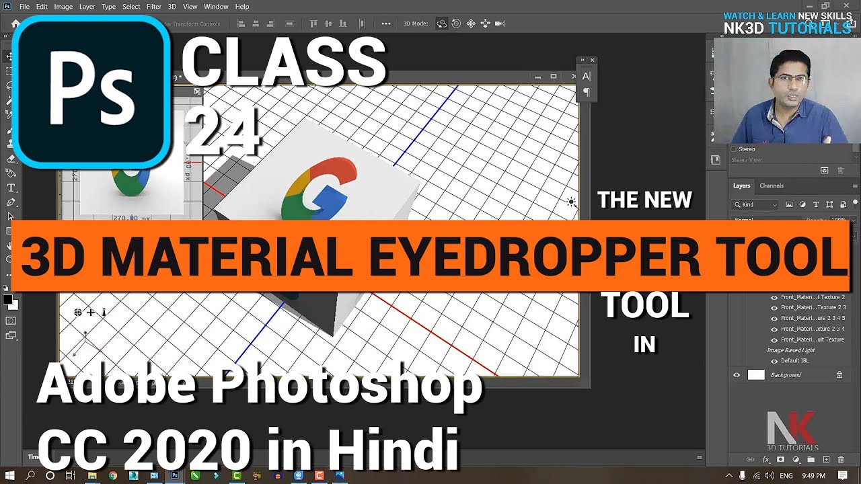Select the 3D Material Drop tool
Image resolution: width=861 pixels, height=484 pixels.
pos(11,173)
